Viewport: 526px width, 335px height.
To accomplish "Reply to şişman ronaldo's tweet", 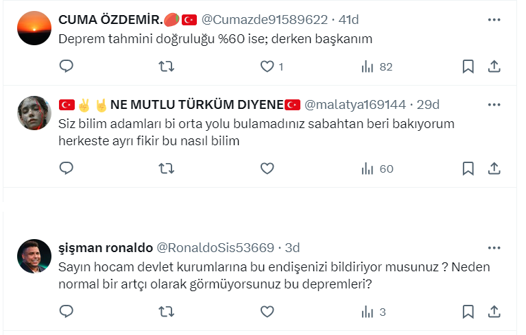I will coord(67,312).
